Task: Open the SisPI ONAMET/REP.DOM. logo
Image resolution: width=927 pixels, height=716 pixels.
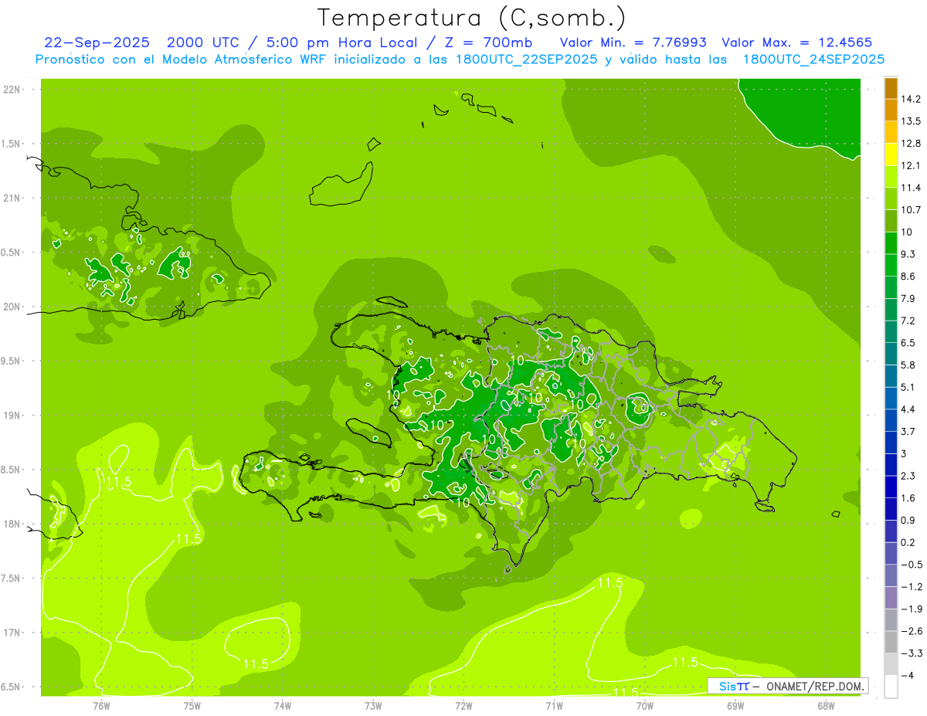Action: click(x=787, y=686)
